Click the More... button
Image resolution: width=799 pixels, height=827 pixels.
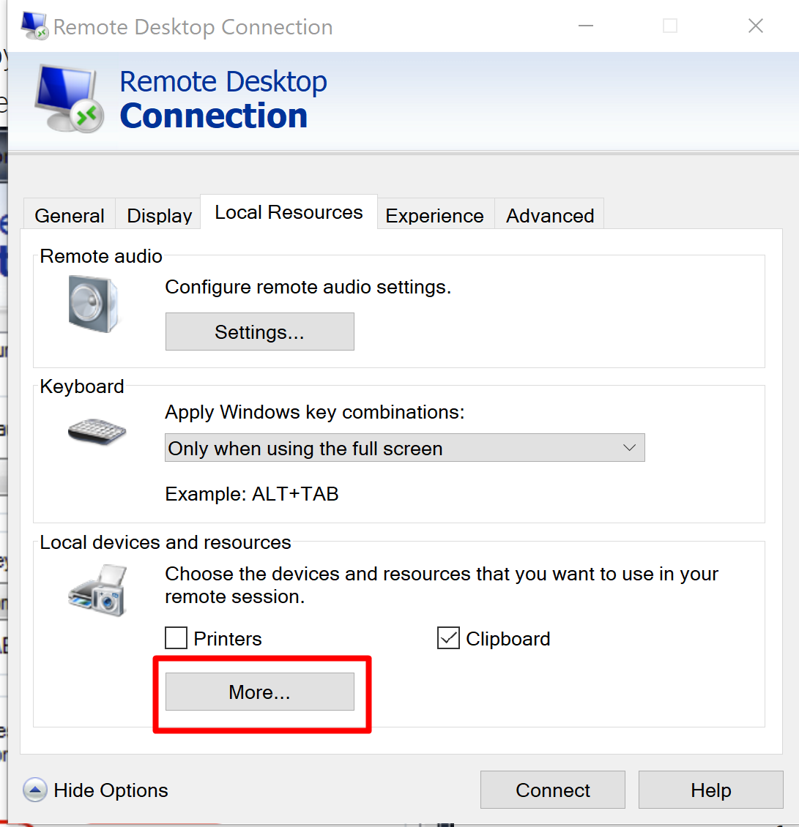pos(259,692)
